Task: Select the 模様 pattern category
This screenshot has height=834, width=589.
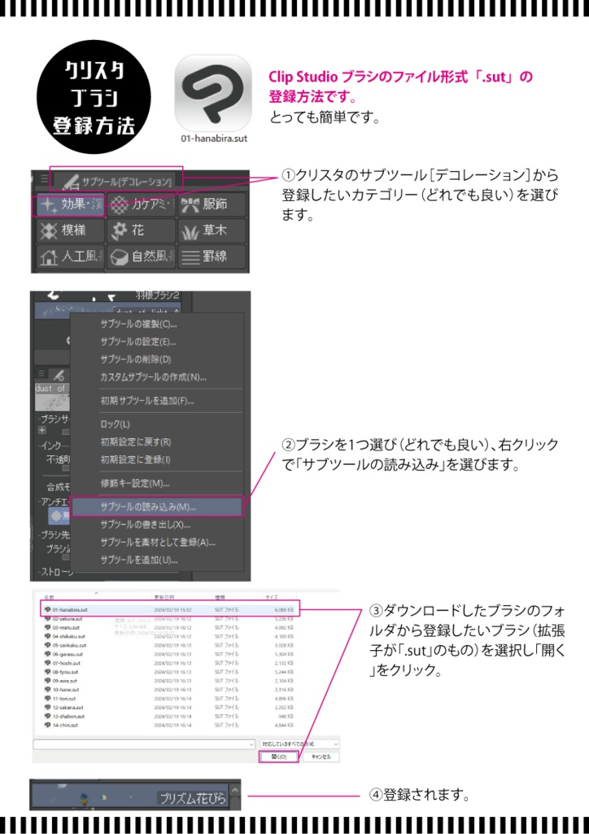Action: coord(71,230)
